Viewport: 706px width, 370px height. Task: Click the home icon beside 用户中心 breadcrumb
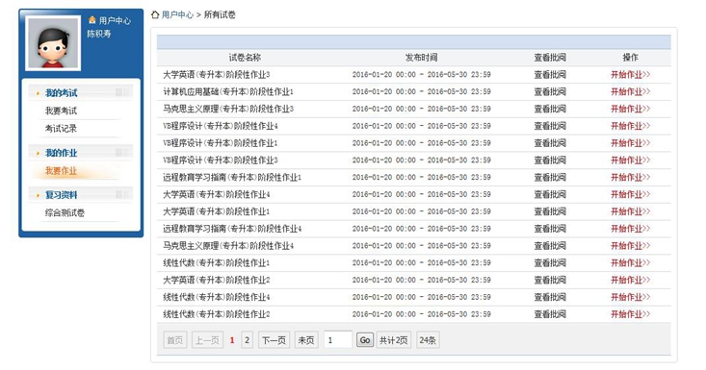click(155, 14)
